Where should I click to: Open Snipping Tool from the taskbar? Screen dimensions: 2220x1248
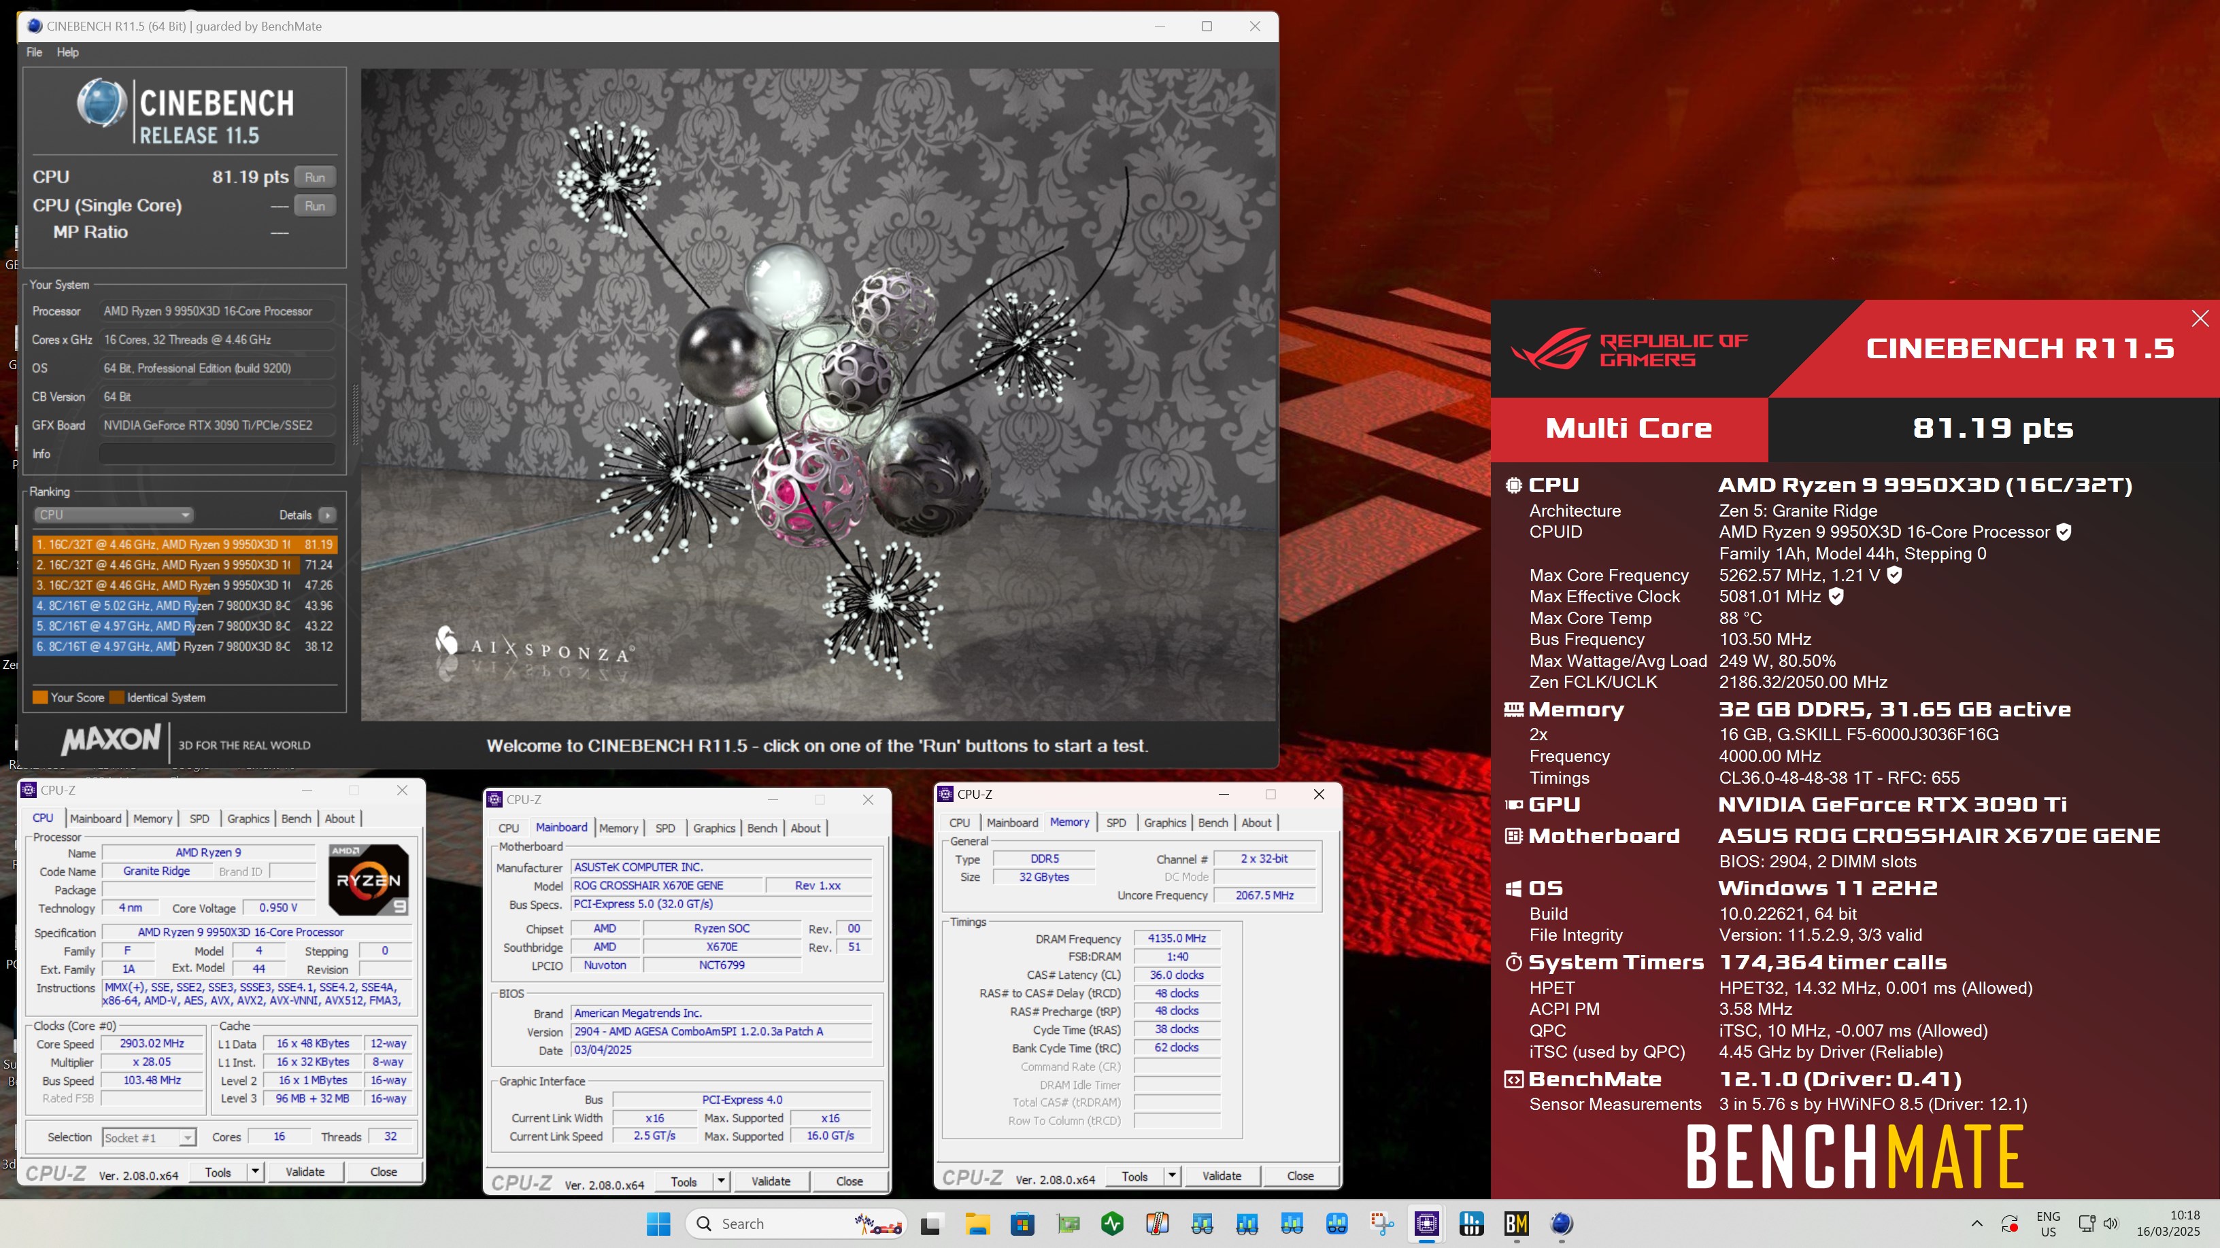pos(1382,1223)
